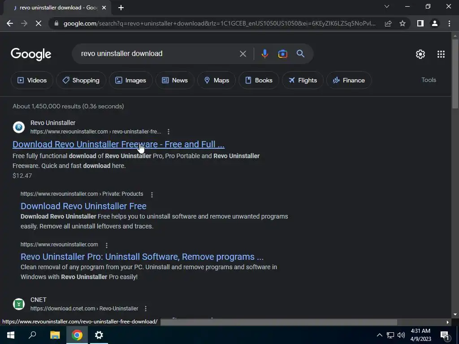Click the Revo Uninstaller site name text
Image resolution: width=459 pixels, height=344 pixels.
click(x=53, y=123)
